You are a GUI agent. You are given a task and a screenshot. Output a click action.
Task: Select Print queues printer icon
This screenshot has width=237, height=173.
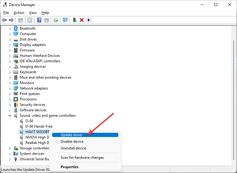[x=16, y=94]
